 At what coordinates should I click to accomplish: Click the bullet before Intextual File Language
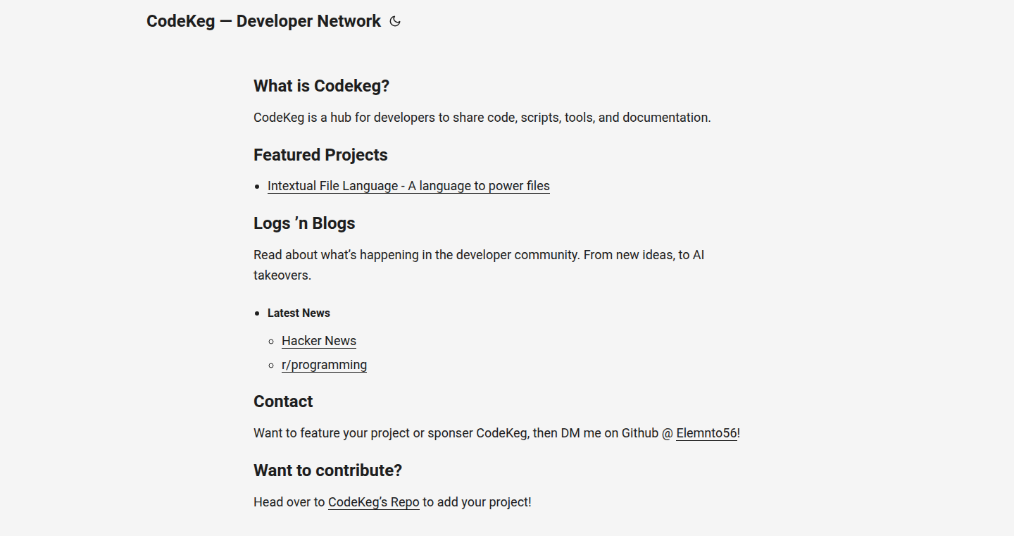pyautogui.click(x=258, y=187)
